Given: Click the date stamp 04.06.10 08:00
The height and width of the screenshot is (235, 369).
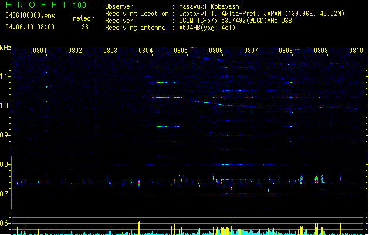Looking at the screenshot, I should click(30, 27).
